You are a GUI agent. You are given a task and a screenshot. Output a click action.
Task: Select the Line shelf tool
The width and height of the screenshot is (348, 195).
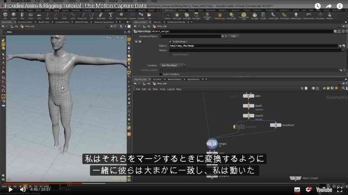pos(56,16)
